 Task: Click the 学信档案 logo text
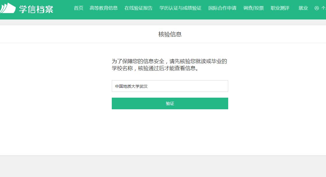coord(36,9)
